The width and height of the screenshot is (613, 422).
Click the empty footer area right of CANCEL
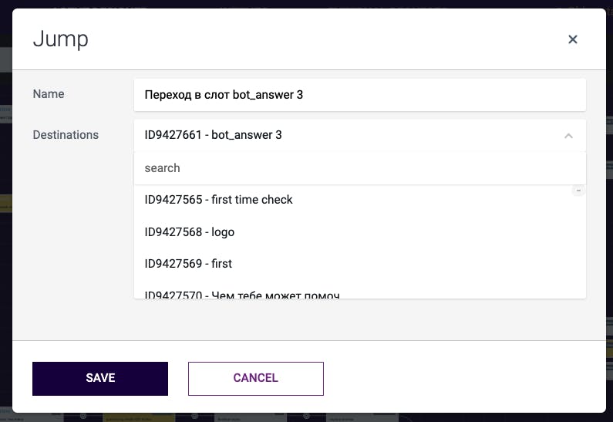coord(463,378)
